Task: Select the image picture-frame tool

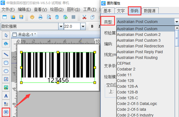Action: 6,79
